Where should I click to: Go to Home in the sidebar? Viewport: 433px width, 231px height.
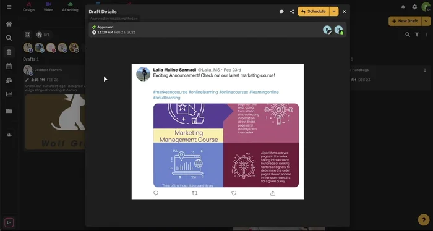(9, 24)
